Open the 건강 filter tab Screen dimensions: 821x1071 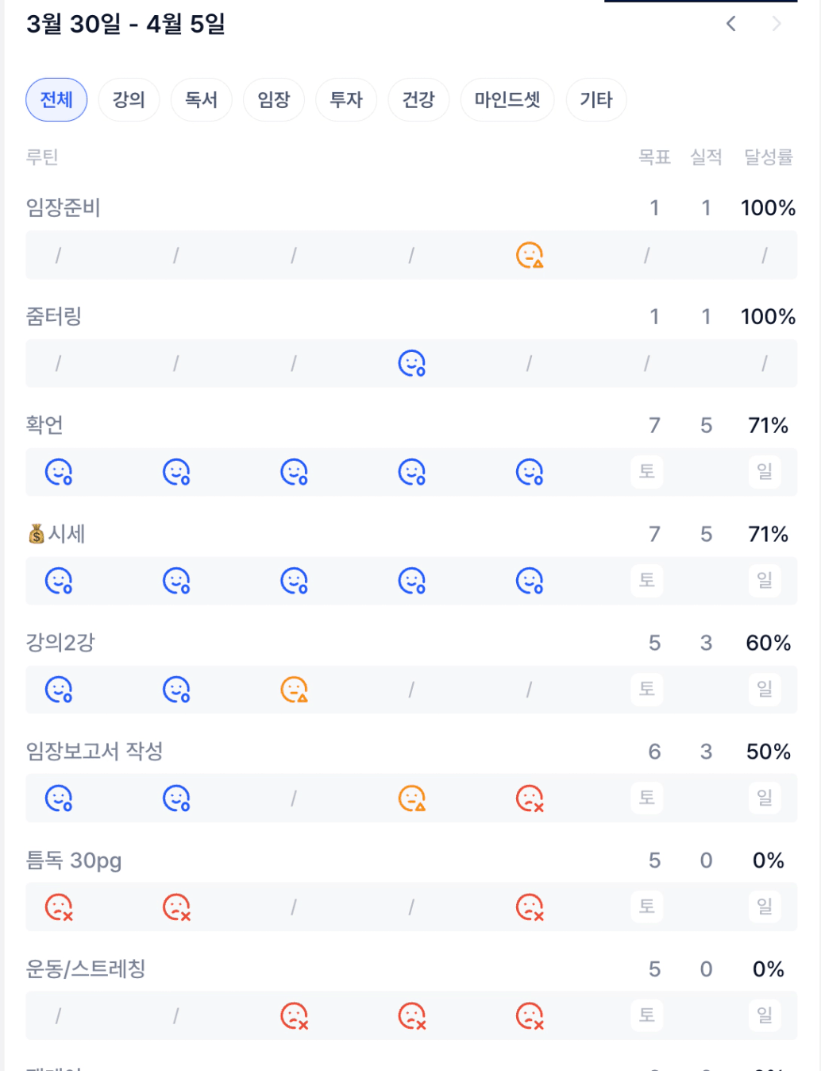coord(418,100)
